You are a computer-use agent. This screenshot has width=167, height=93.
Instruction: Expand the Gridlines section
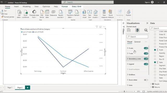pos(128,75)
